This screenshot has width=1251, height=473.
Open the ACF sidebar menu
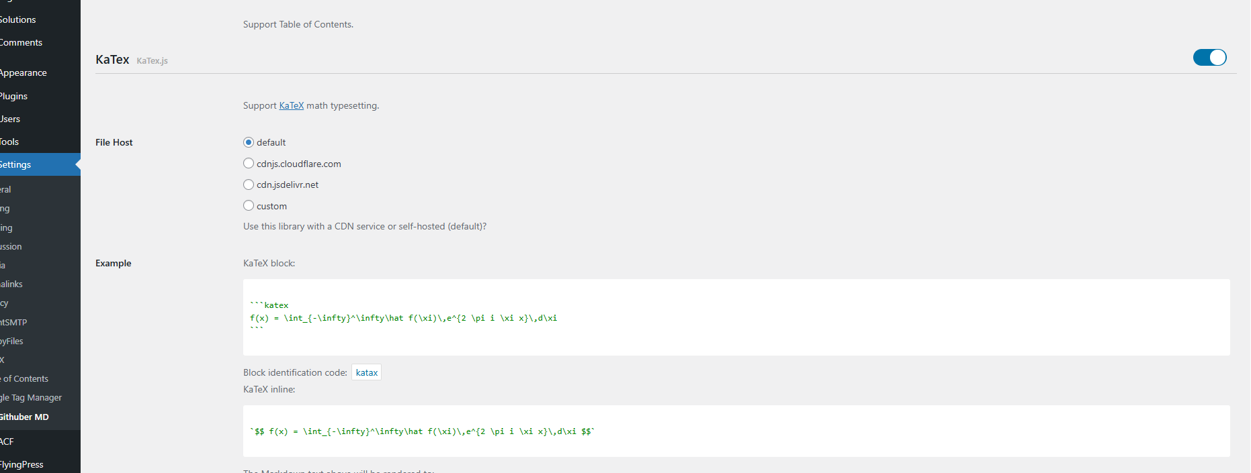pyautogui.click(x=7, y=441)
